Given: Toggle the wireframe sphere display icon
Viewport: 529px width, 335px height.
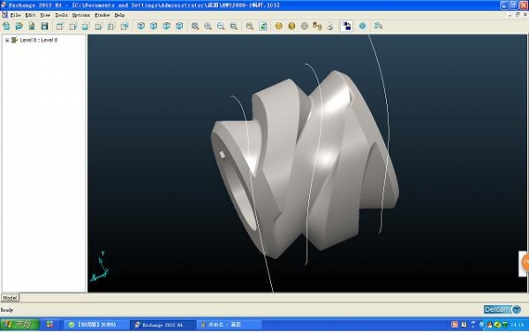Looking at the screenshot, I should (305, 26).
